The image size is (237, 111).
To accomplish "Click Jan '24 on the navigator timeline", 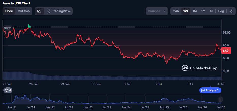I will 126,108.
